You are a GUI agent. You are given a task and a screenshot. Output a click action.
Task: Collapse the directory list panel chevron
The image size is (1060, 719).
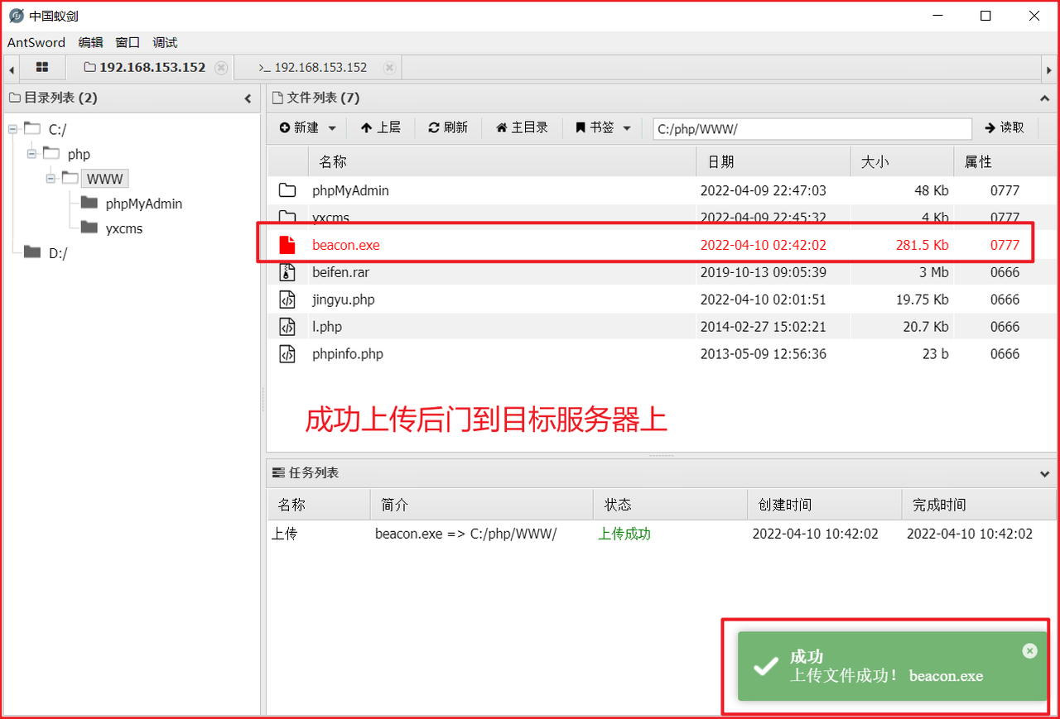pos(248,98)
